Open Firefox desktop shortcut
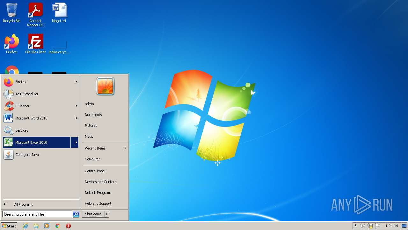The image size is (408, 230). tap(11, 44)
